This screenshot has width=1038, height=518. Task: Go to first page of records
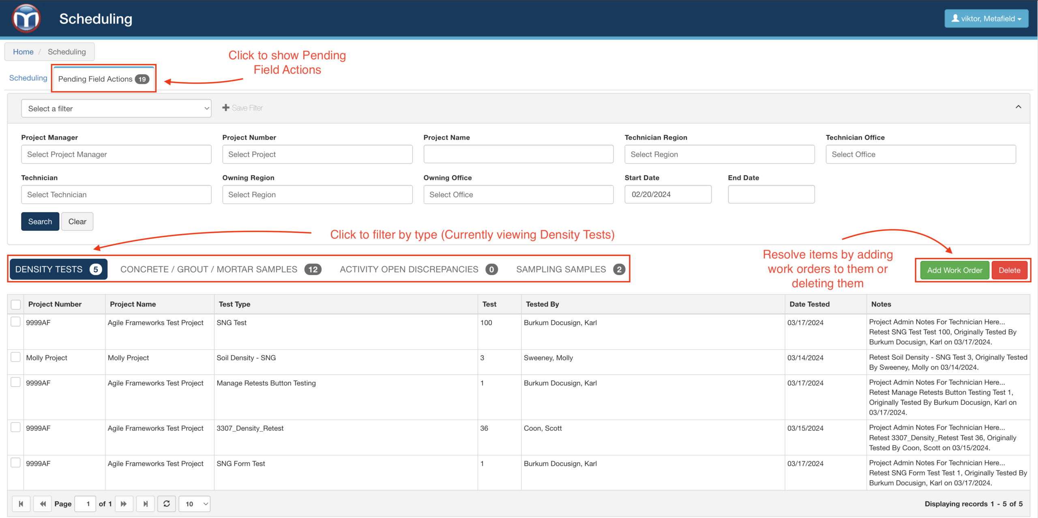[21, 504]
